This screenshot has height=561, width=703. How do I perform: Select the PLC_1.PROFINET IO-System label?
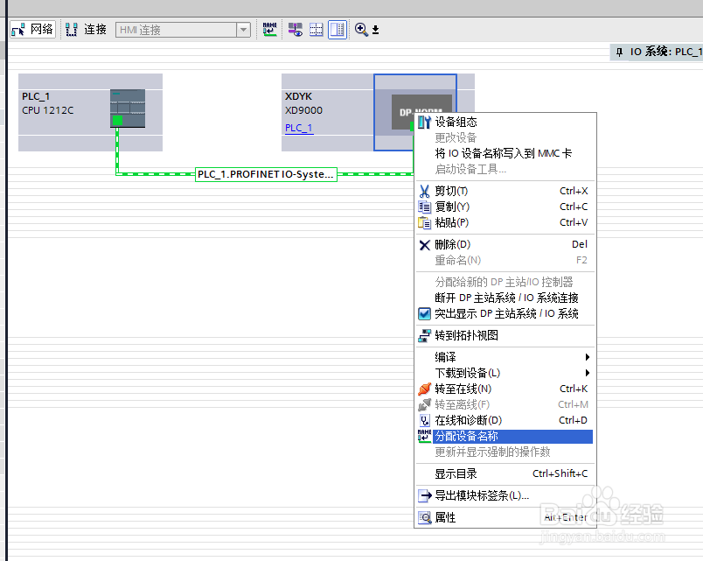267,174
